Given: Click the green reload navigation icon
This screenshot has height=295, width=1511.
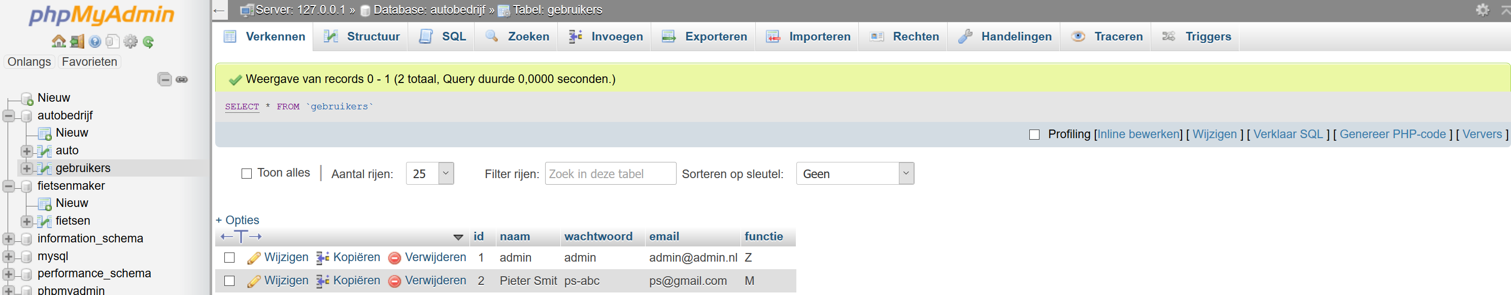Looking at the screenshot, I should click(148, 41).
